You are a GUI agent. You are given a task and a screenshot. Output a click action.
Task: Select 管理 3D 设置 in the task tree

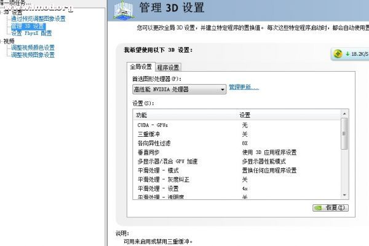point(28,26)
